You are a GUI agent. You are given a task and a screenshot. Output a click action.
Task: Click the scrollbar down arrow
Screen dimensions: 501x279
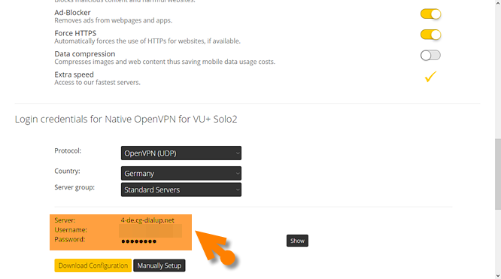click(498, 276)
